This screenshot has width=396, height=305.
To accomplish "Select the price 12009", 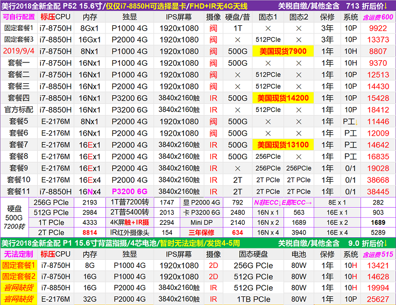I will click(378, 133).
